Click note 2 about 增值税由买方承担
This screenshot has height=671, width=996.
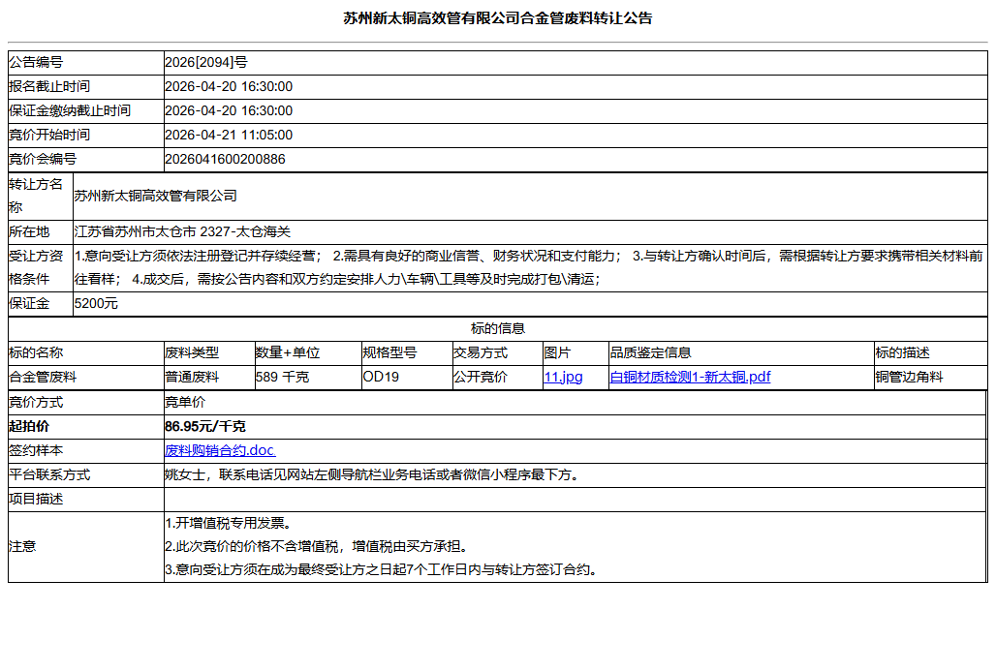(318, 546)
